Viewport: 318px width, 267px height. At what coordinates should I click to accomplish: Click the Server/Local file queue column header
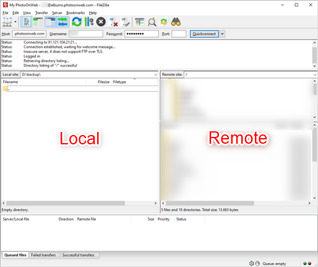point(29,219)
